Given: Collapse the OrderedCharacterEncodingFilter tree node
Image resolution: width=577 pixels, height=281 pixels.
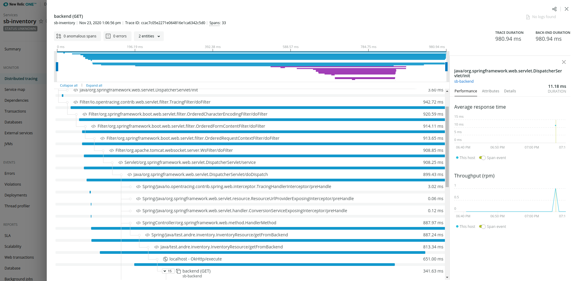Looking at the screenshot, I should click(76, 114).
